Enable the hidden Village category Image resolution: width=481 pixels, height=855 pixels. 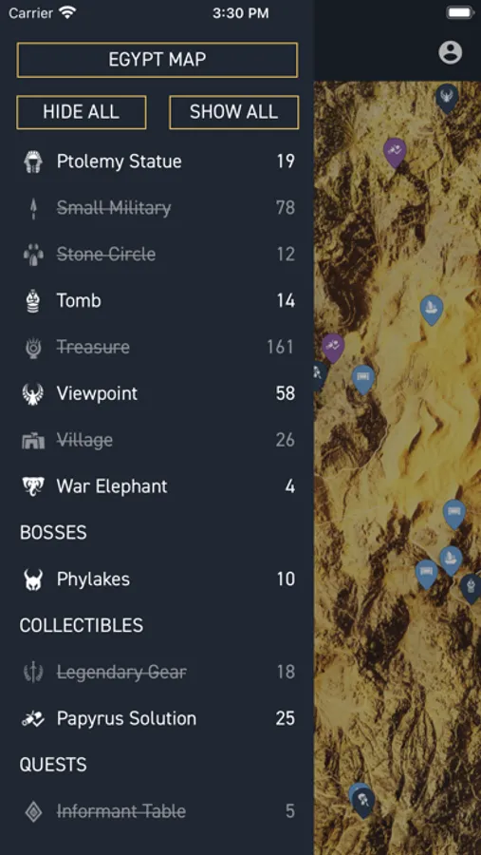[x=157, y=440]
